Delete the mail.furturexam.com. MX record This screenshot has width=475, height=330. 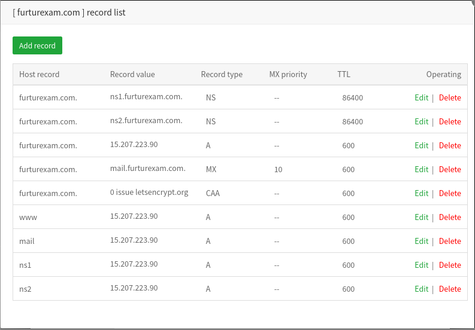pyautogui.click(x=450, y=169)
